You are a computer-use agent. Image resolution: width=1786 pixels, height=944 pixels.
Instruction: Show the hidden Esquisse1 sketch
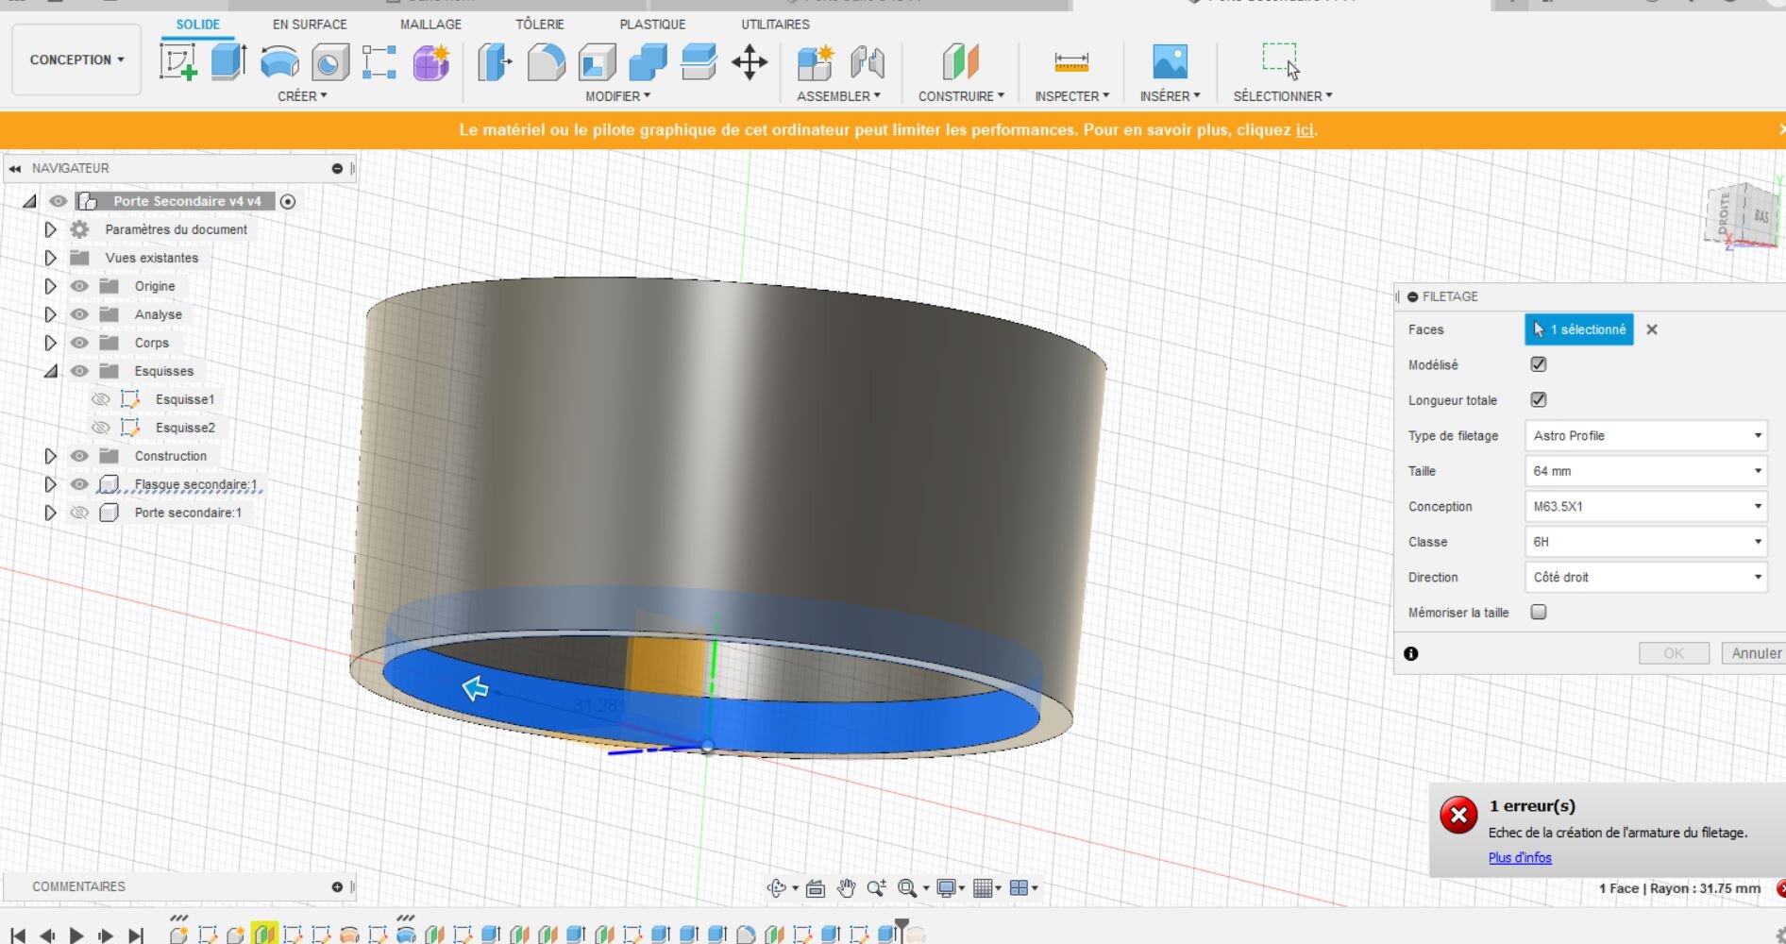pyautogui.click(x=100, y=399)
